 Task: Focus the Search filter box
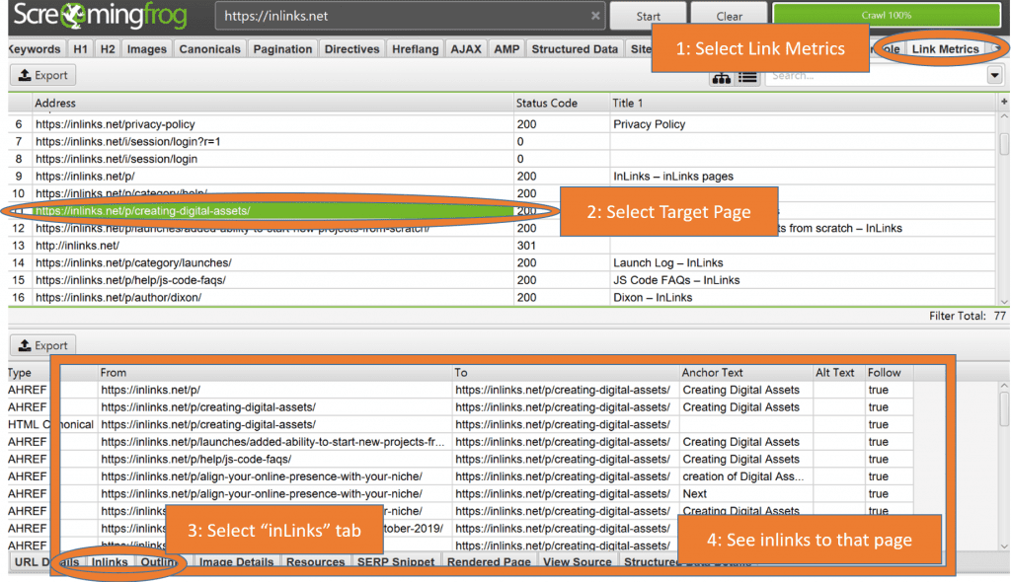876,75
